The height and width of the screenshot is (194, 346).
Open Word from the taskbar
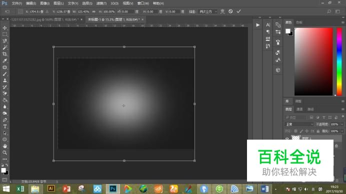[264, 189]
